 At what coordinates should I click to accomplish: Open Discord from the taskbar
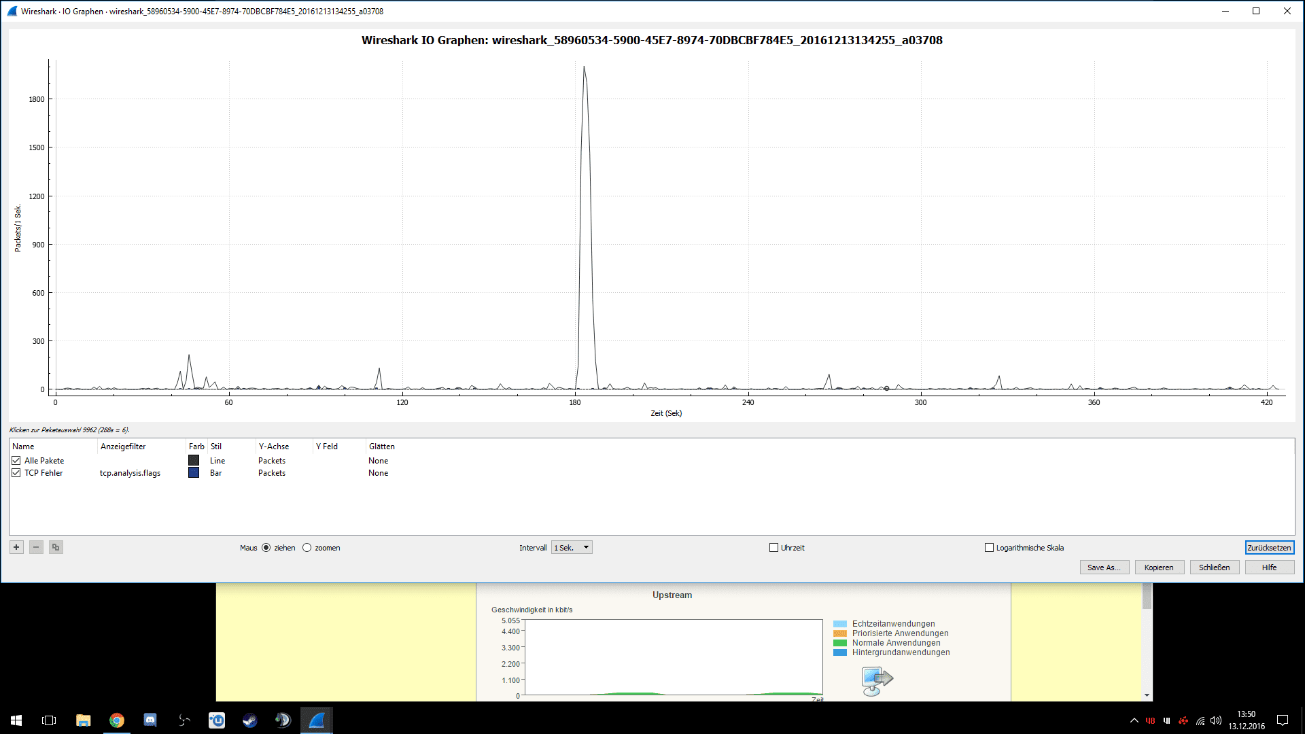tap(150, 720)
